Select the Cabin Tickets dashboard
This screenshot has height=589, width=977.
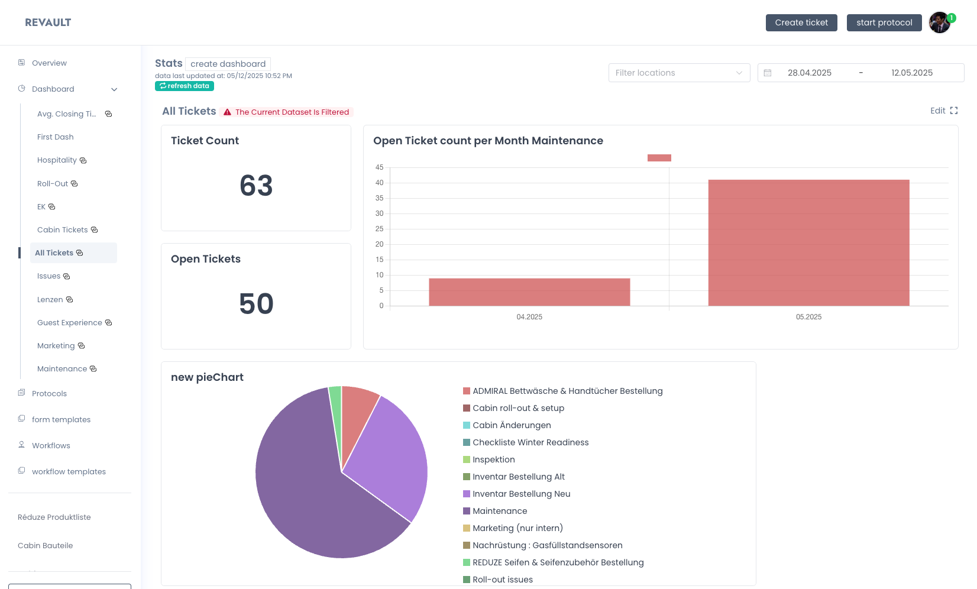[63, 229]
